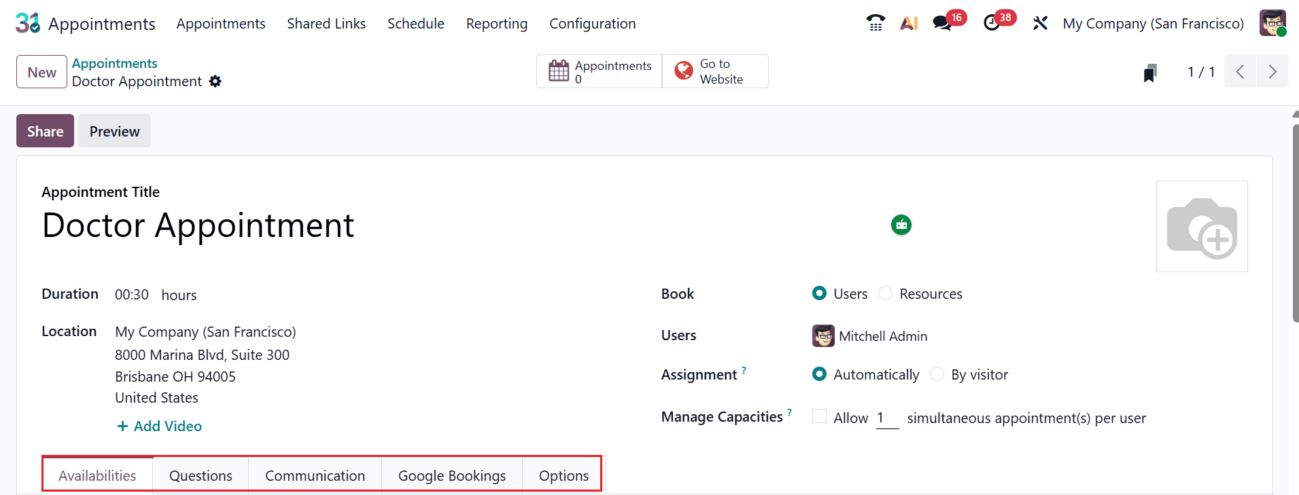Upload an image via the camera placeholder
Screen dimensions: 1299x495
[x=1202, y=227]
